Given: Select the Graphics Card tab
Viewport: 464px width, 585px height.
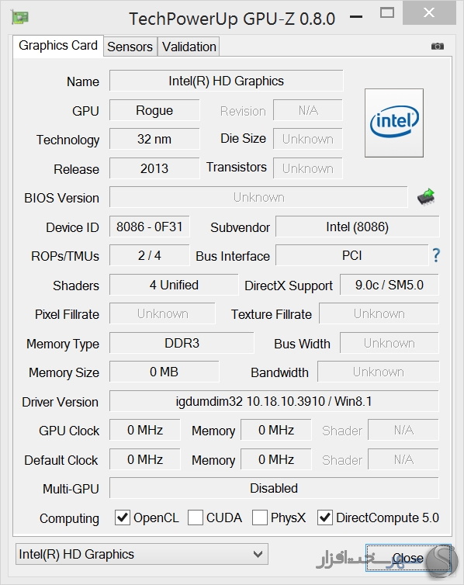Looking at the screenshot, I should pos(58,46).
